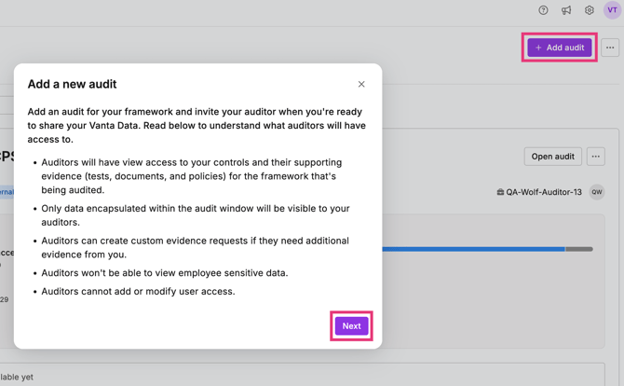The image size is (624, 386).
Task: Click the announcements megaphone icon
Action: click(x=566, y=10)
